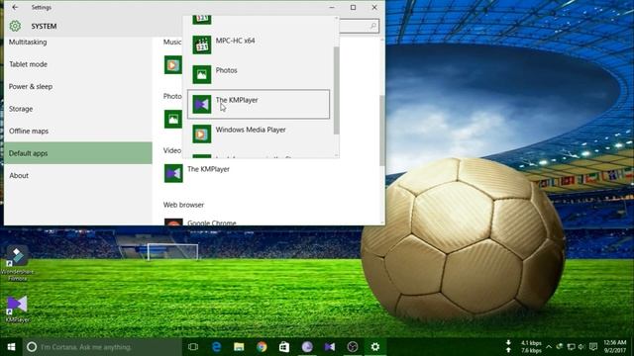Image resolution: width=634 pixels, height=356 pixels.
Task: Open Wondershare Filmora desktop shortcut
Action: [17, 264]
